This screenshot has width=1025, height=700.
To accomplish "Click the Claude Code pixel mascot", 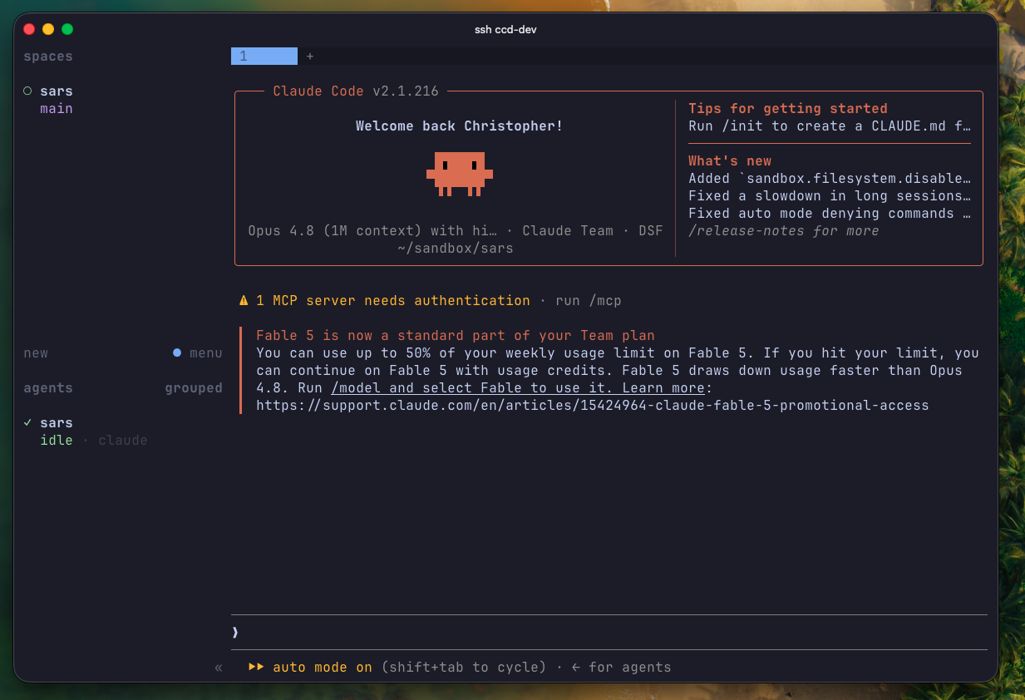I will pos(460,174).
